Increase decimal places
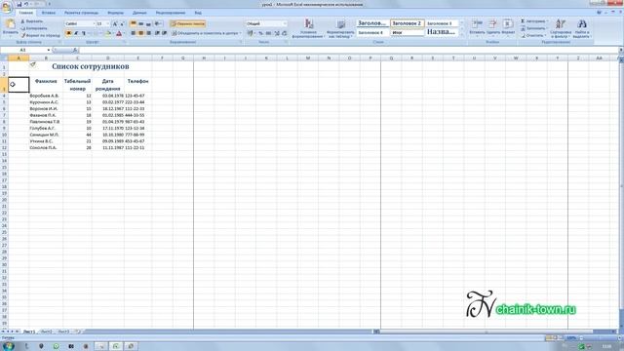 point(277,33)
